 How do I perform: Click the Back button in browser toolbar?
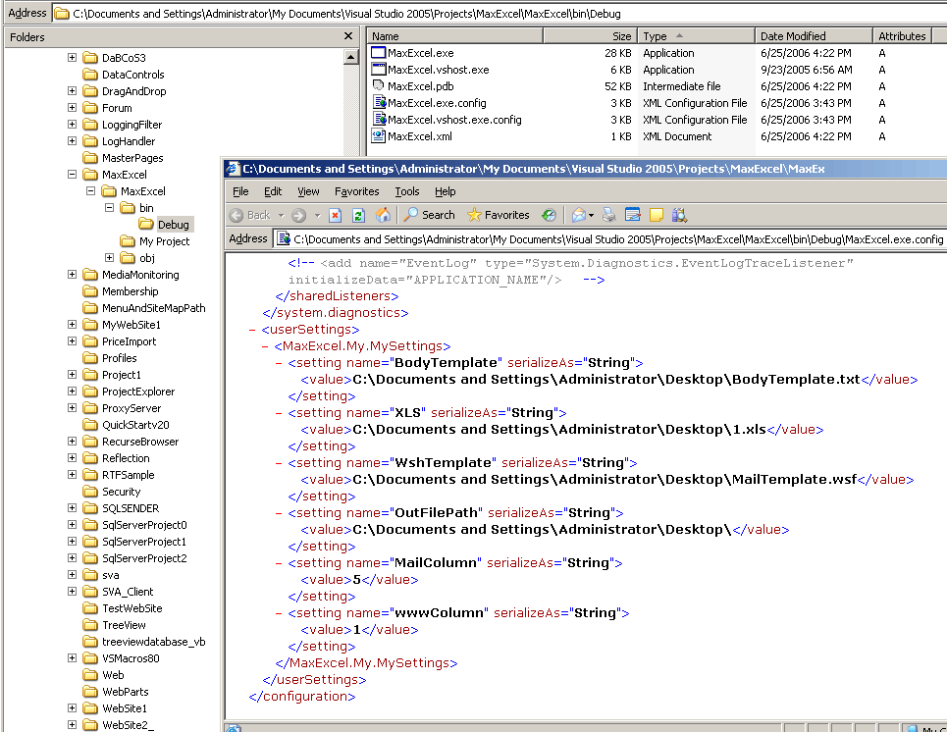coord(250,215)
